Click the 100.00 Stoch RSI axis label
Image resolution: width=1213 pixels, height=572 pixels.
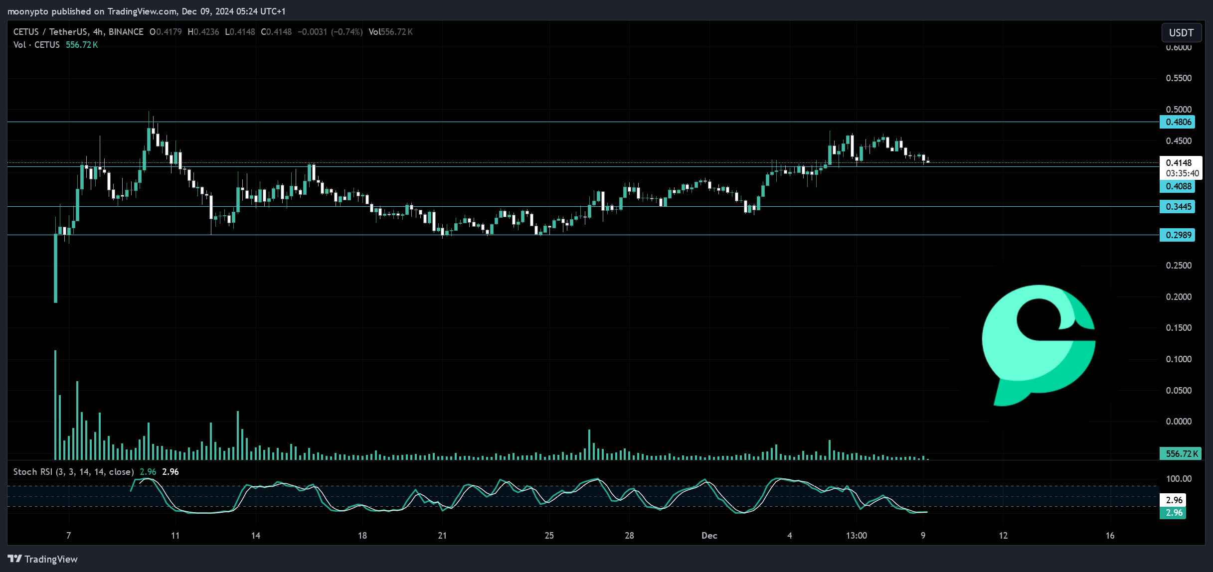(1179, 479)
